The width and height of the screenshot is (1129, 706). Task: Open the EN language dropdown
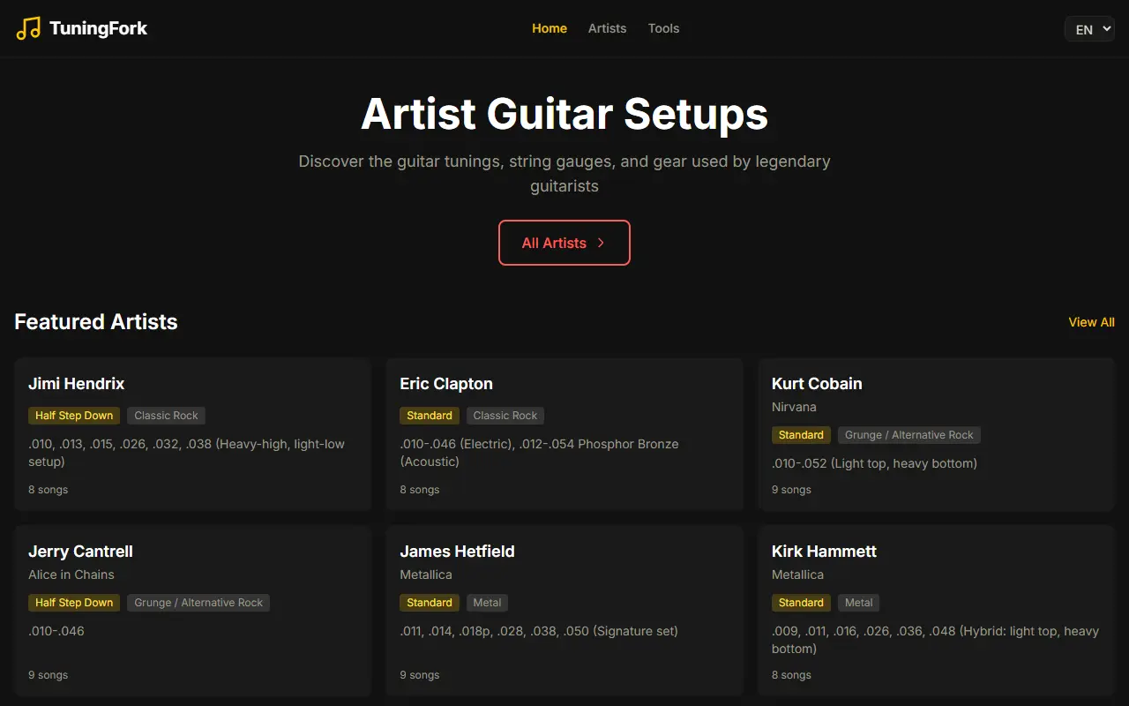tap(1090, 29)
